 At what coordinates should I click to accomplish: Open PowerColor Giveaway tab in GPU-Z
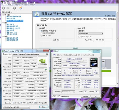[32, 54]
